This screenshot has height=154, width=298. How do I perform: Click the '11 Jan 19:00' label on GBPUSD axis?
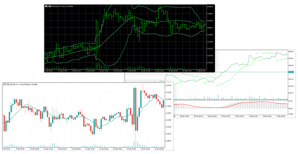(x=104, y=149)
